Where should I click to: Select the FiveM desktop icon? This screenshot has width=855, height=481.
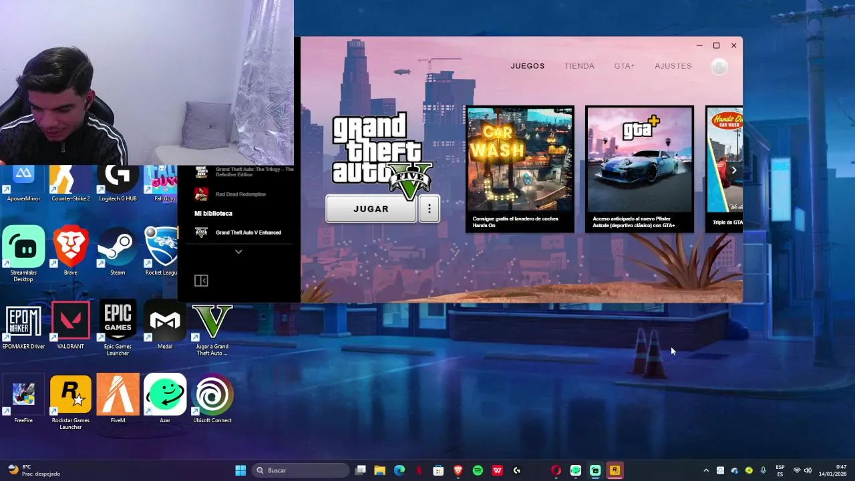point(118,399)
